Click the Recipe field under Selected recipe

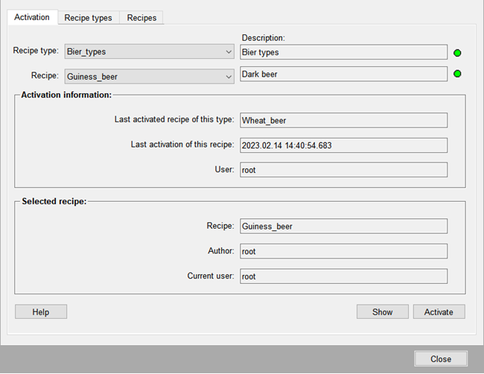click(x=343, y=226)
